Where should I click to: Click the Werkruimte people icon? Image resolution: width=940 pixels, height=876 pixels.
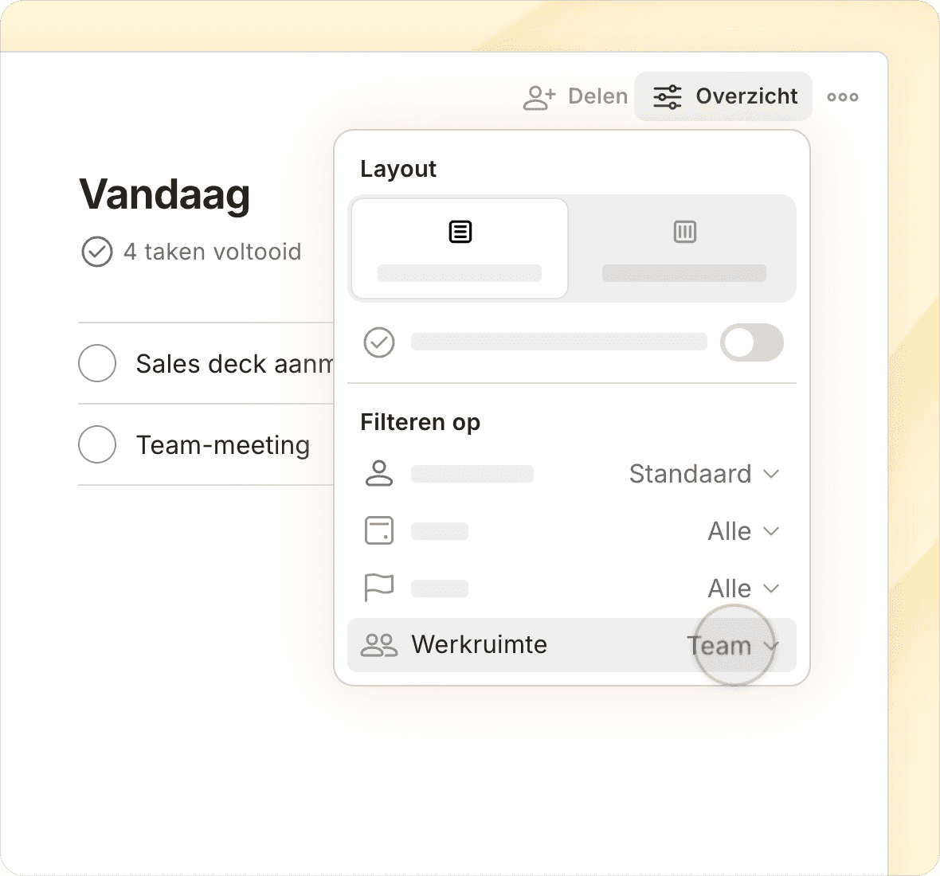pos(379,645)
